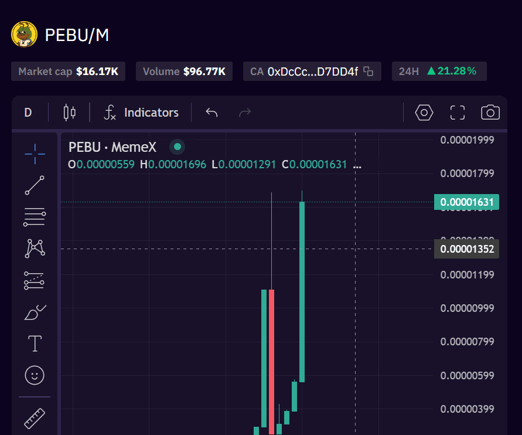The height and width of the screenshot is (435, 522).
Task: Open the D timeframe interval selector
Action: (x=28, y=113)
